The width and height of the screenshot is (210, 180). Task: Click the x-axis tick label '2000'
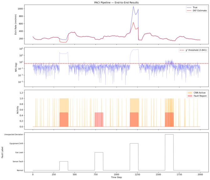(200, 174)
